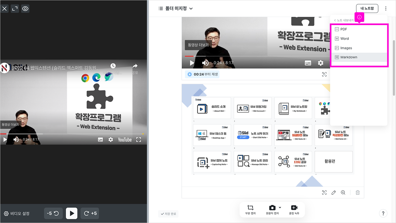This screenshot has height=223, width=396.
Task: Enable captions on the YouTube player
Action: pyautogui.click(x=100, y=139)
